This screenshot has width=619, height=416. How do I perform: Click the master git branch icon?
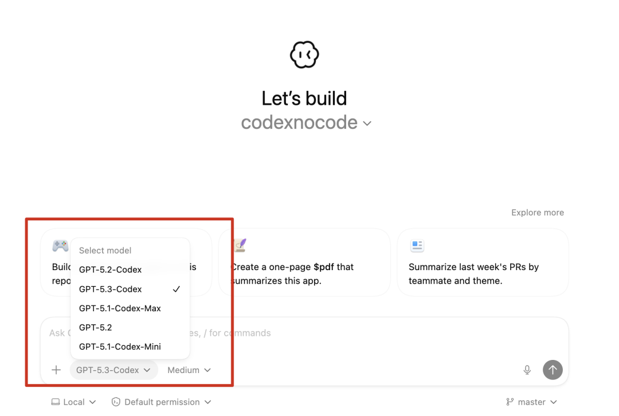pos(510,402)
